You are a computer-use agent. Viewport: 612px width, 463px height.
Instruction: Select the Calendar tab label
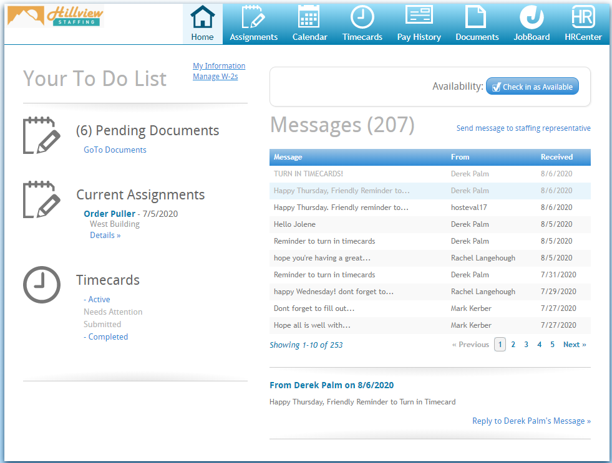(x=310, y=37)
